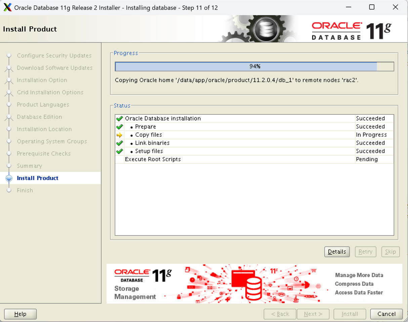Select Operating System Groups step
The image size is (408, 322).
click(x=52, y=141)
